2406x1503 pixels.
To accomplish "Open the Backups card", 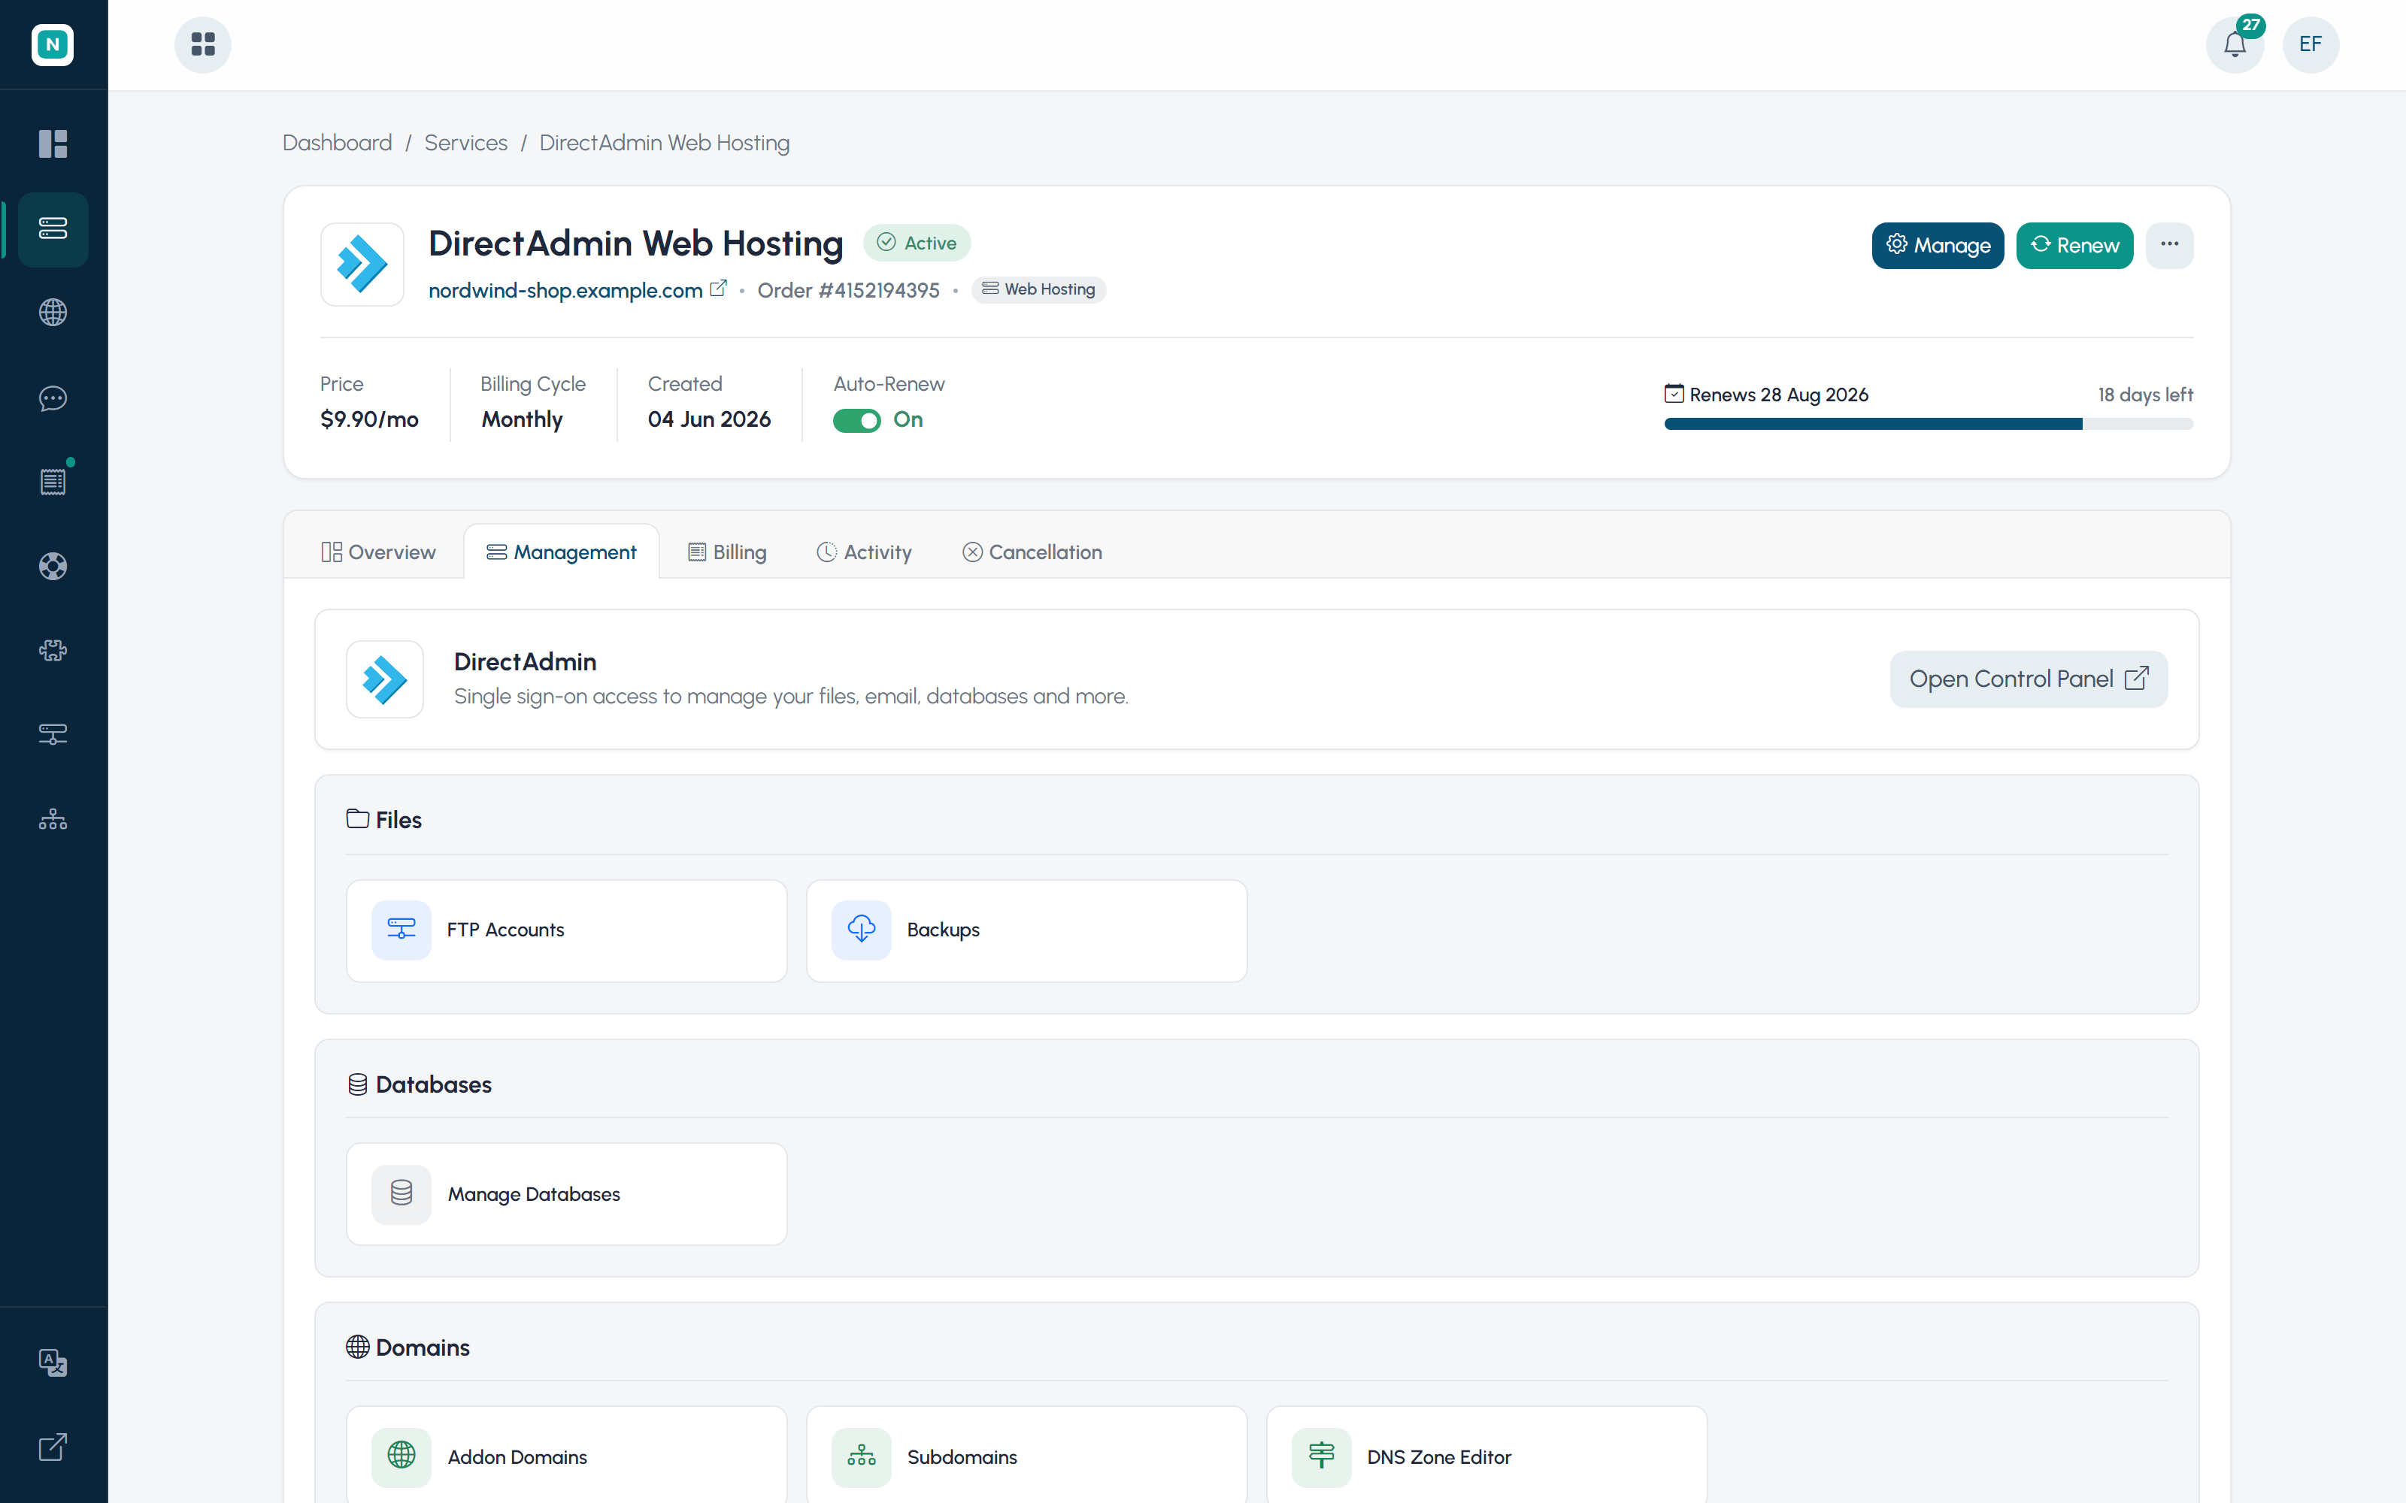I will (x=1027, y=930).
